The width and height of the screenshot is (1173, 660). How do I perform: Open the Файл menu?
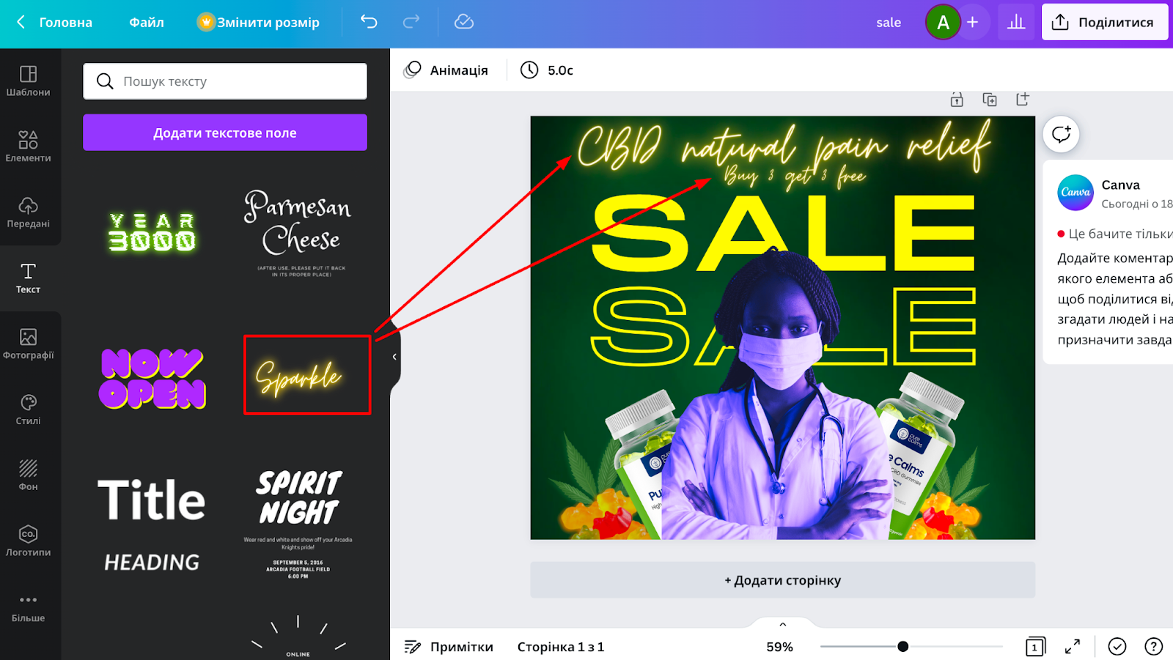tap(147, 22)
